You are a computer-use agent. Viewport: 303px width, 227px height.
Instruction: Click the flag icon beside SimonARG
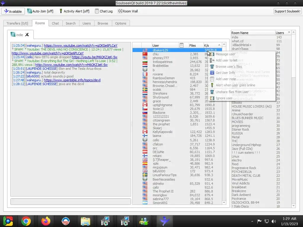(145, 203)
